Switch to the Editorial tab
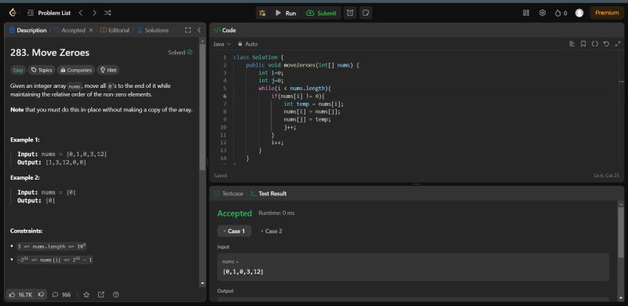Screen dimensions: 628x306 (x=115, y=30)
